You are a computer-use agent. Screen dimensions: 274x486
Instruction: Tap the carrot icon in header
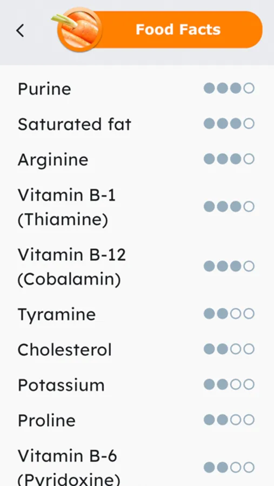(78, 30)
